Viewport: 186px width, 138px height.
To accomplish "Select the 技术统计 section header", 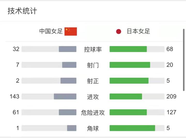I will [22, 11].
